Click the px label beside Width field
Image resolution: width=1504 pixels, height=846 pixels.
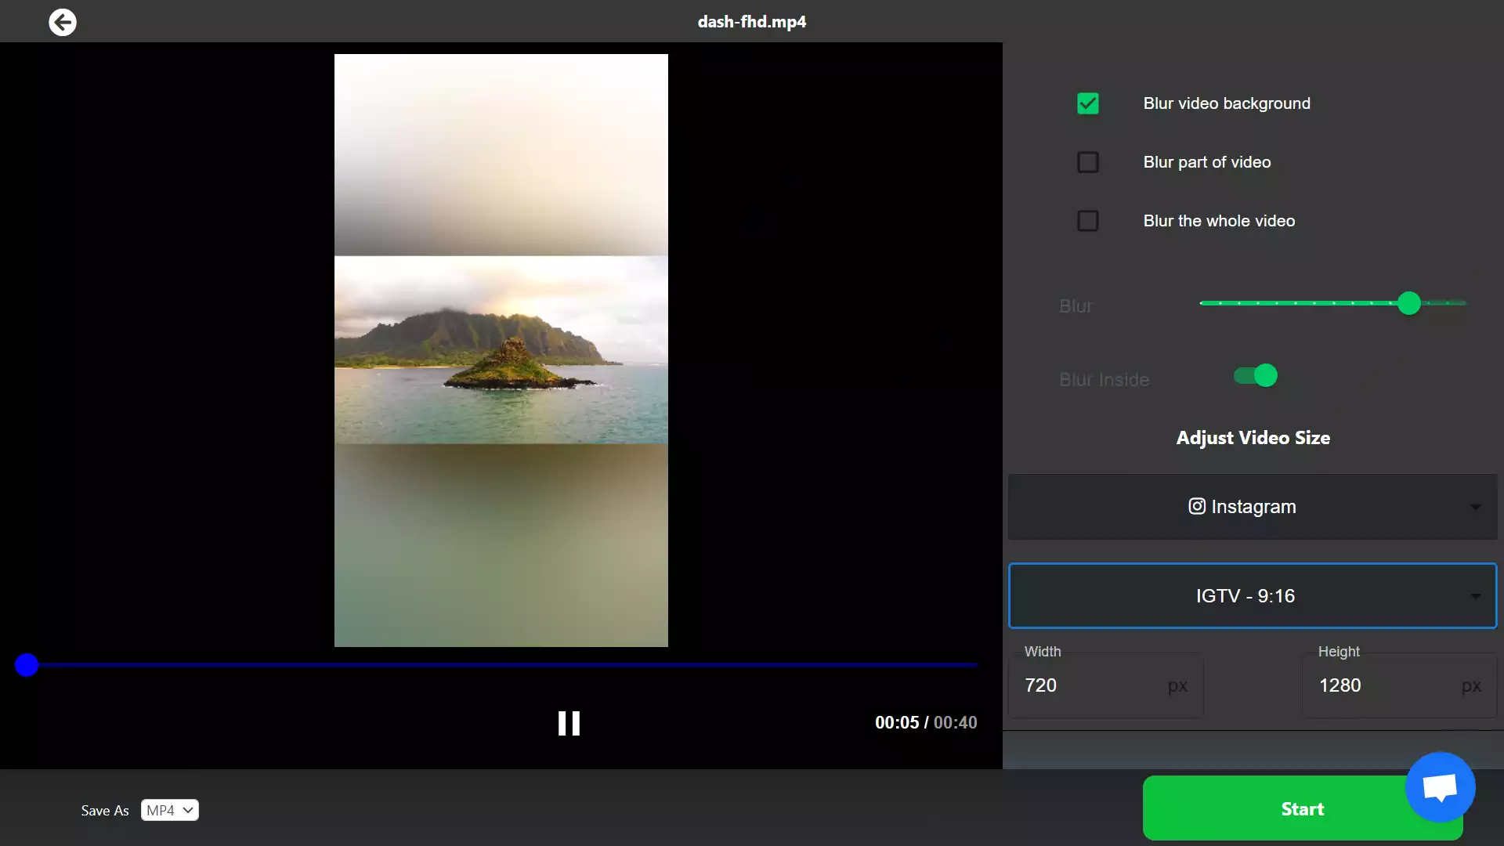(x=1178, y=686)
